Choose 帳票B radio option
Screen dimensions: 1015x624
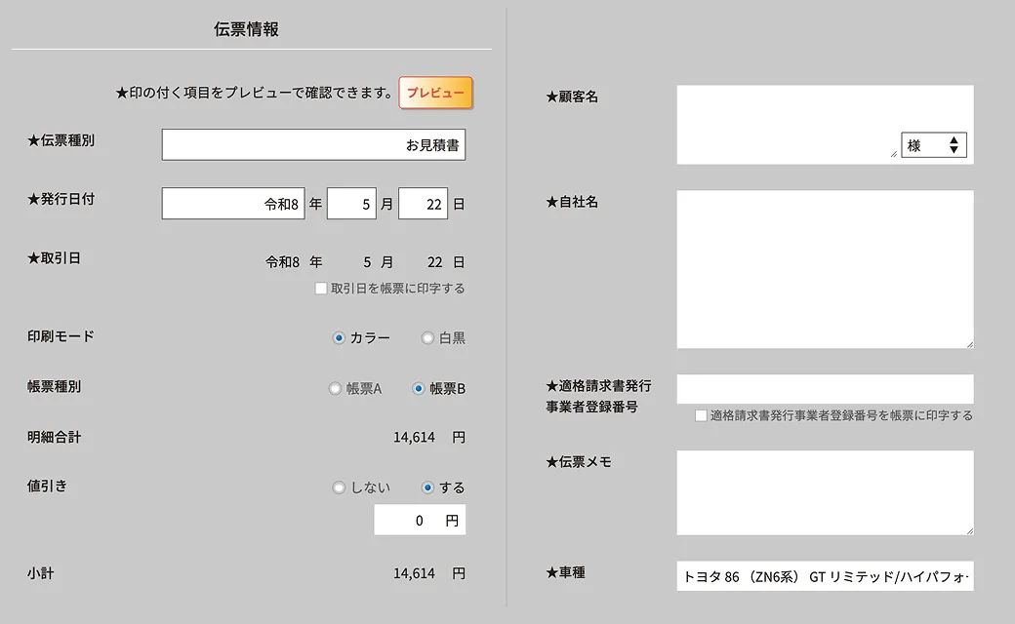(x=418, y=389)
